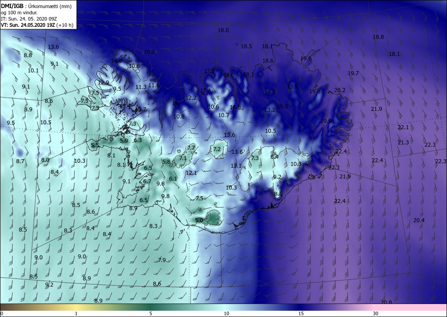Viewport: 447px width, 317px height.
Task: Click the 'DMI/IGB : Úrkomumætti (mm)' title text
Action: [x=36, y=6]
